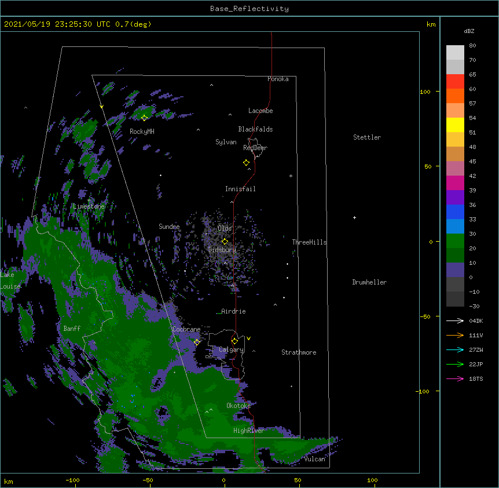Click the 80 value on dBZ scale
499x488 pixels.
(472, 46)
